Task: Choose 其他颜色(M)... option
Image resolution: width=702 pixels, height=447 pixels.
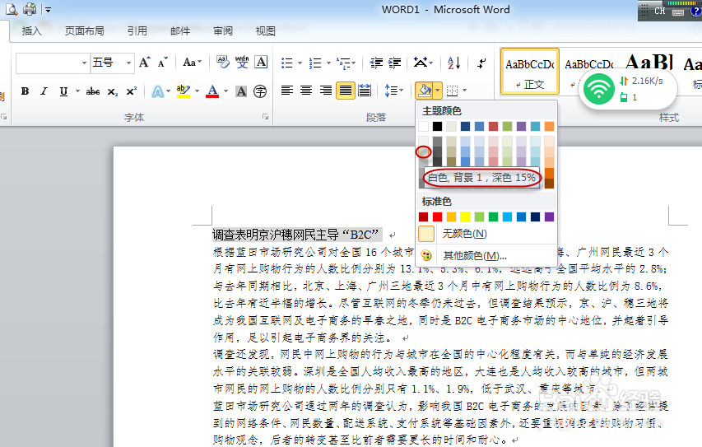Action: 486,255
